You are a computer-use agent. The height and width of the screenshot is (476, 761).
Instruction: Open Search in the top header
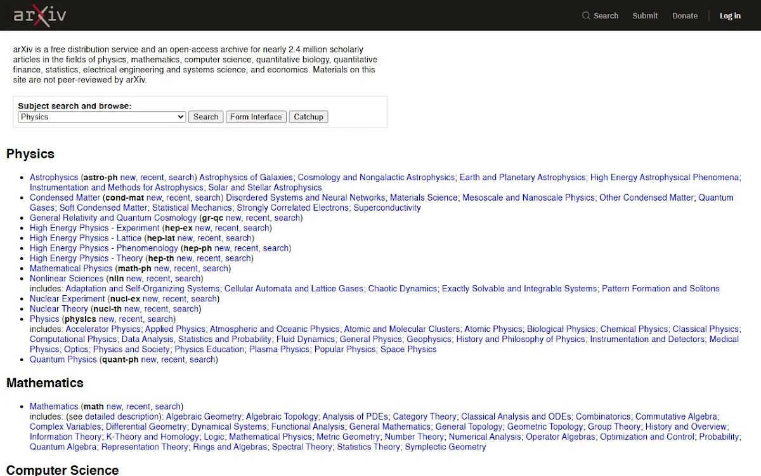(600, 16)
